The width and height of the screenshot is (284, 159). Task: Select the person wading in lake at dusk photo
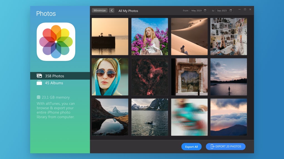click(229, 77)
